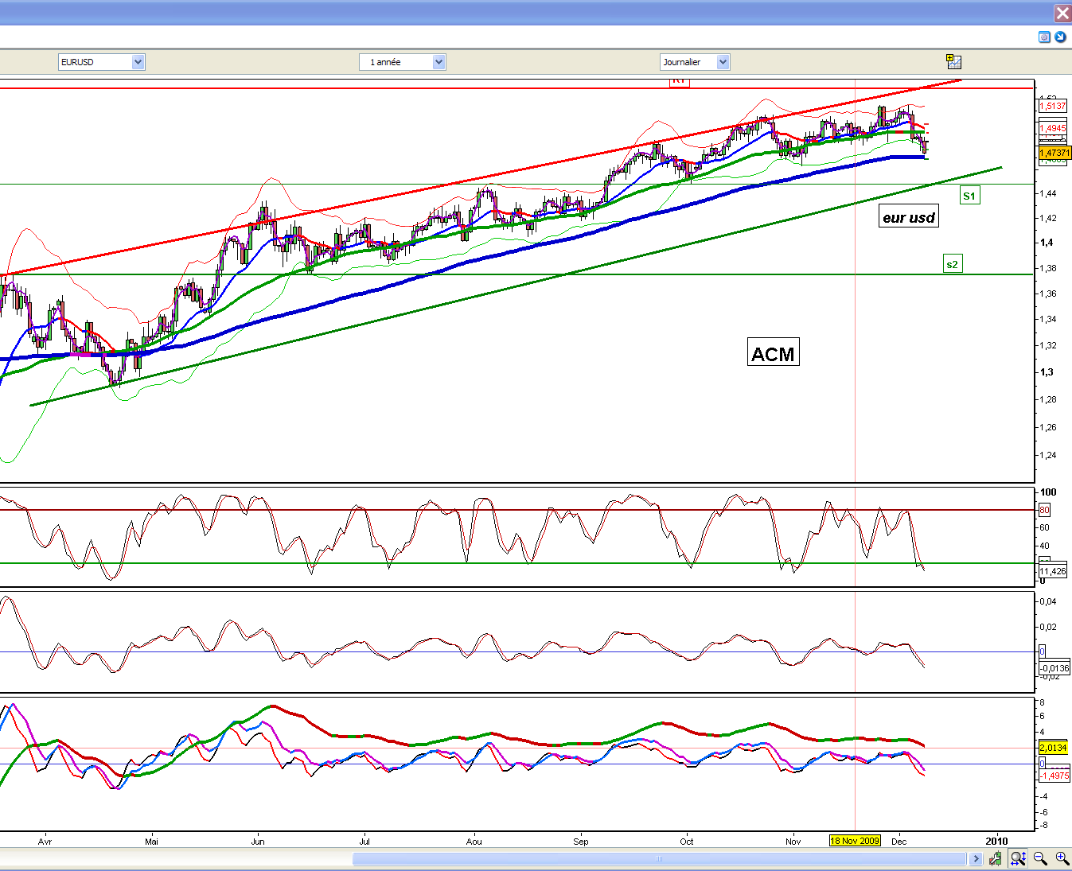Open the '1 année' period dropdown

[x=439, y=62]
